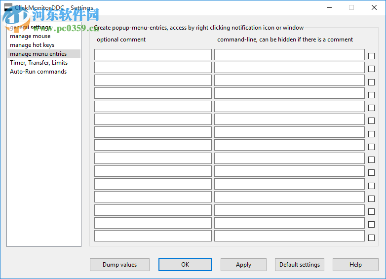Tick the first row hide checkbox
Screen dimensions: 386x279
click(372, 56)
